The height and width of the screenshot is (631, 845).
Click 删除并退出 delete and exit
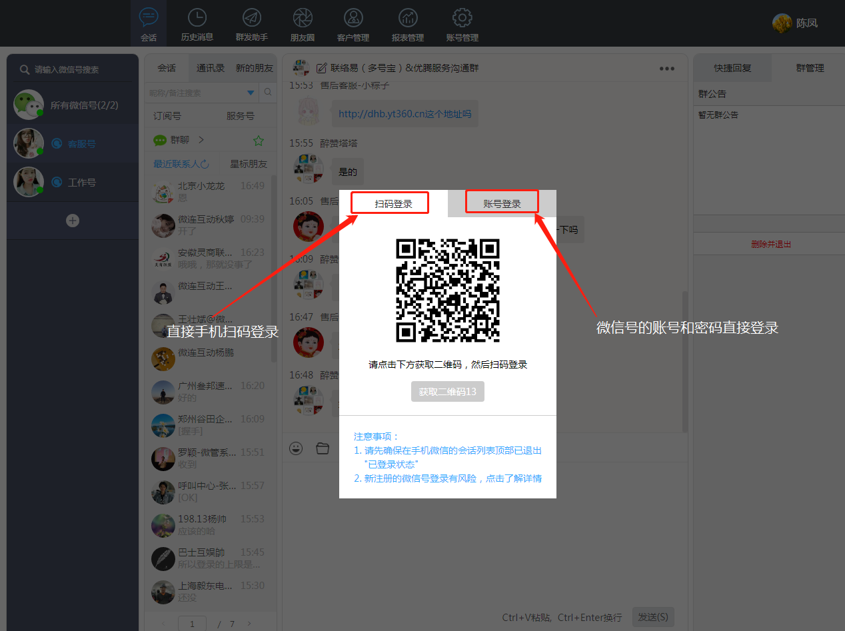[771, 244]
